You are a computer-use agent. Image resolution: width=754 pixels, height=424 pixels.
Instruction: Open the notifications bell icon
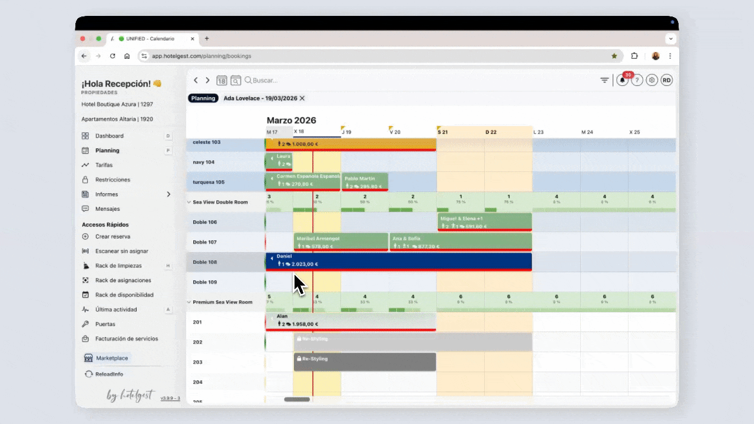click(622, 81)
